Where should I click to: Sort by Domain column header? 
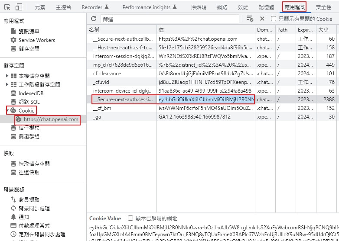[265, 29]
